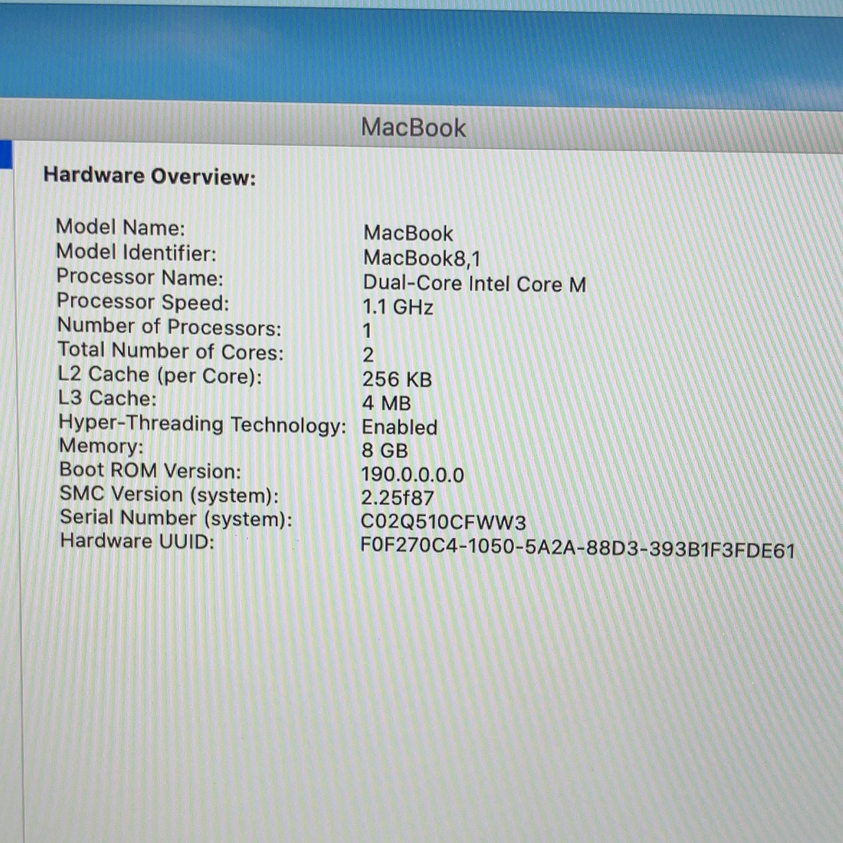Click the Memory label

(101, 446)
